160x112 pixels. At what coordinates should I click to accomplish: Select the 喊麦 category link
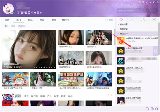point(56,96)
